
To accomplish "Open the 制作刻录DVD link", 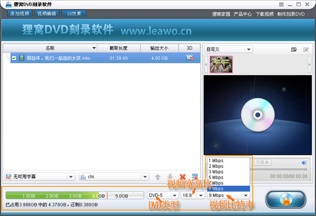I will (291, 14).
